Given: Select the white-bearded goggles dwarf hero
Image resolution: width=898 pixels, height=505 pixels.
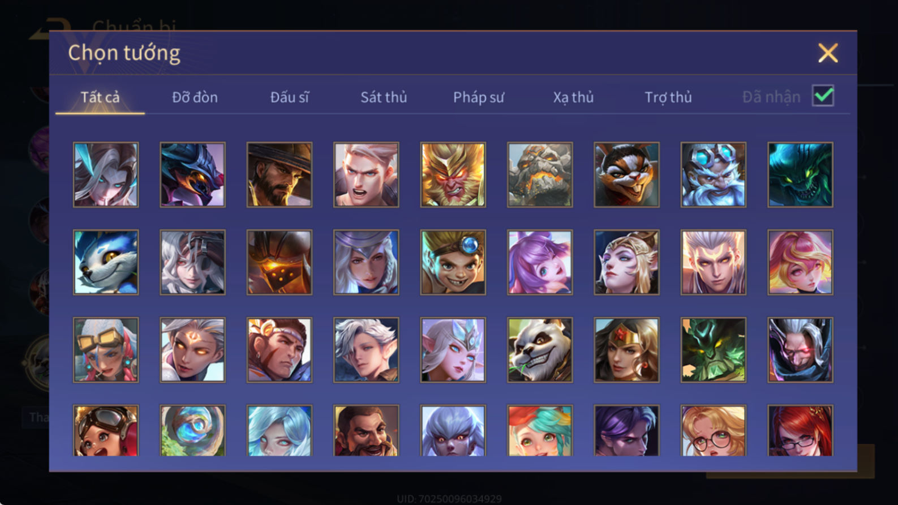Looking at the screenshot, I should [714, 174].
